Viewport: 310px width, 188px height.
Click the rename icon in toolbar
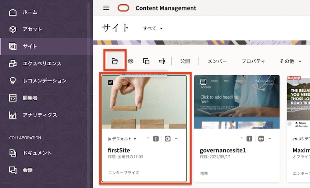point(162,61)
